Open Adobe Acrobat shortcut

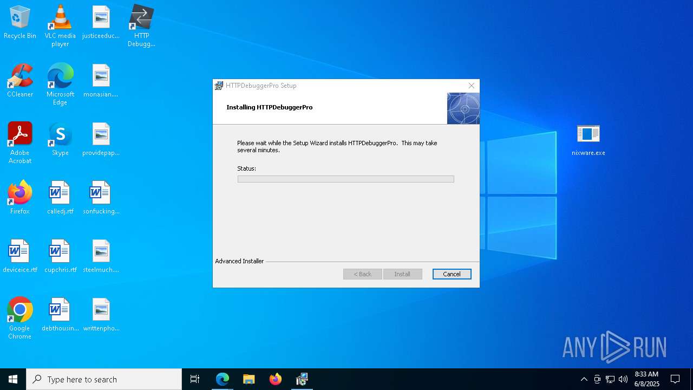pyautogui.click(x=20, y=143)
